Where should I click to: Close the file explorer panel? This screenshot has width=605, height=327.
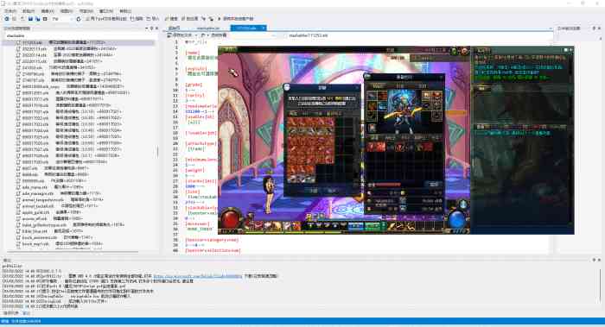click(156, 28)
